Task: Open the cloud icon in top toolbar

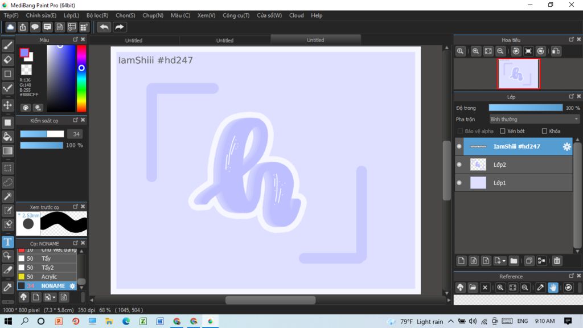Action: pos(10,27)
